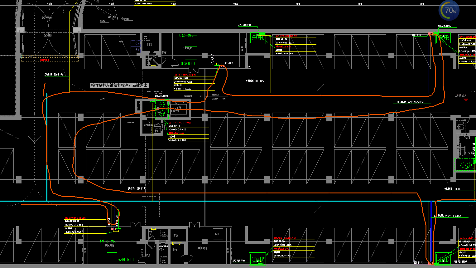Pick the APE-AB1-RFW3 panel label
Image resolution: width=476 pixels, height=268 pixels.
tap(161, 96)
